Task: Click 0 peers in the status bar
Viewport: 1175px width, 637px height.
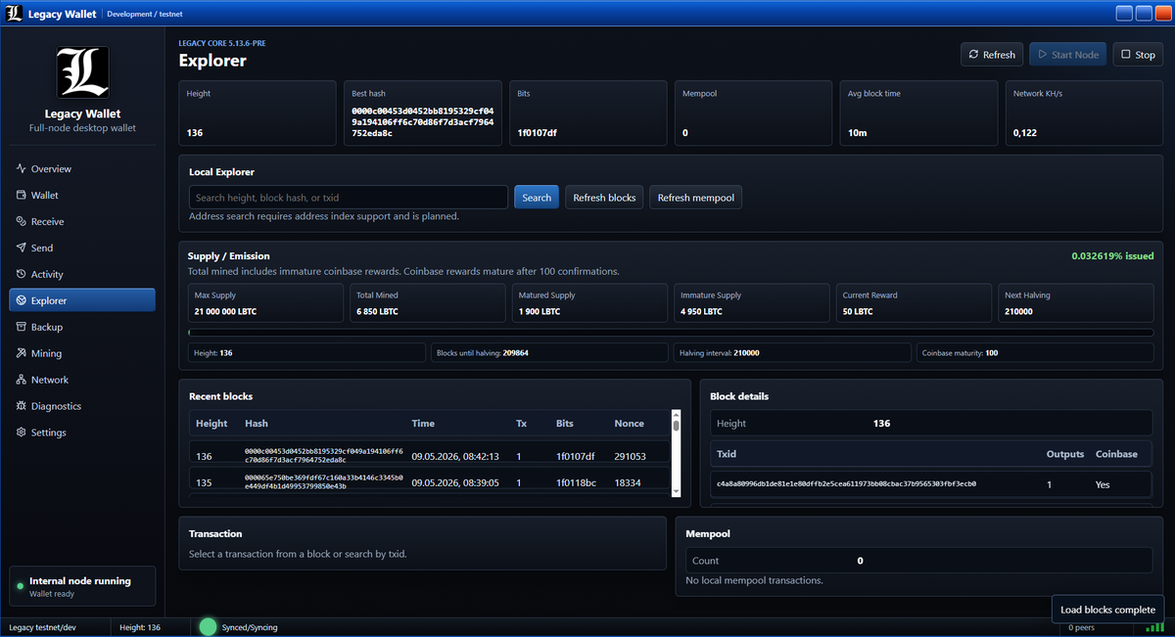Action: [x=1082, y=627]
